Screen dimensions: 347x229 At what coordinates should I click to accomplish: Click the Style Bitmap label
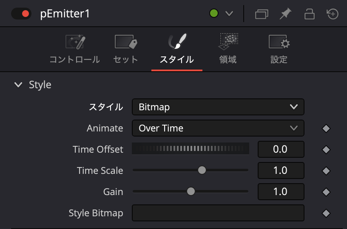pyautogui.click(x=96, y=213)
